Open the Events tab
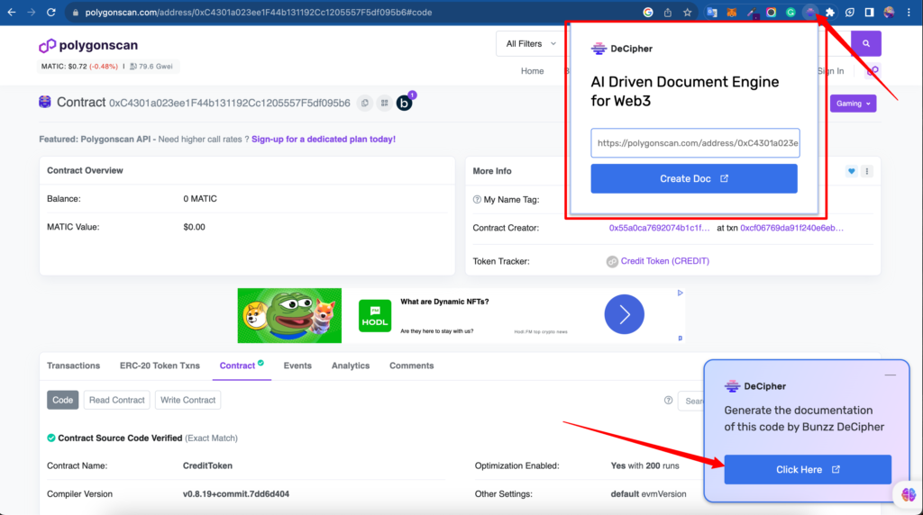The height and width of the screenshot is (515, 923). [x=297, y=366]
